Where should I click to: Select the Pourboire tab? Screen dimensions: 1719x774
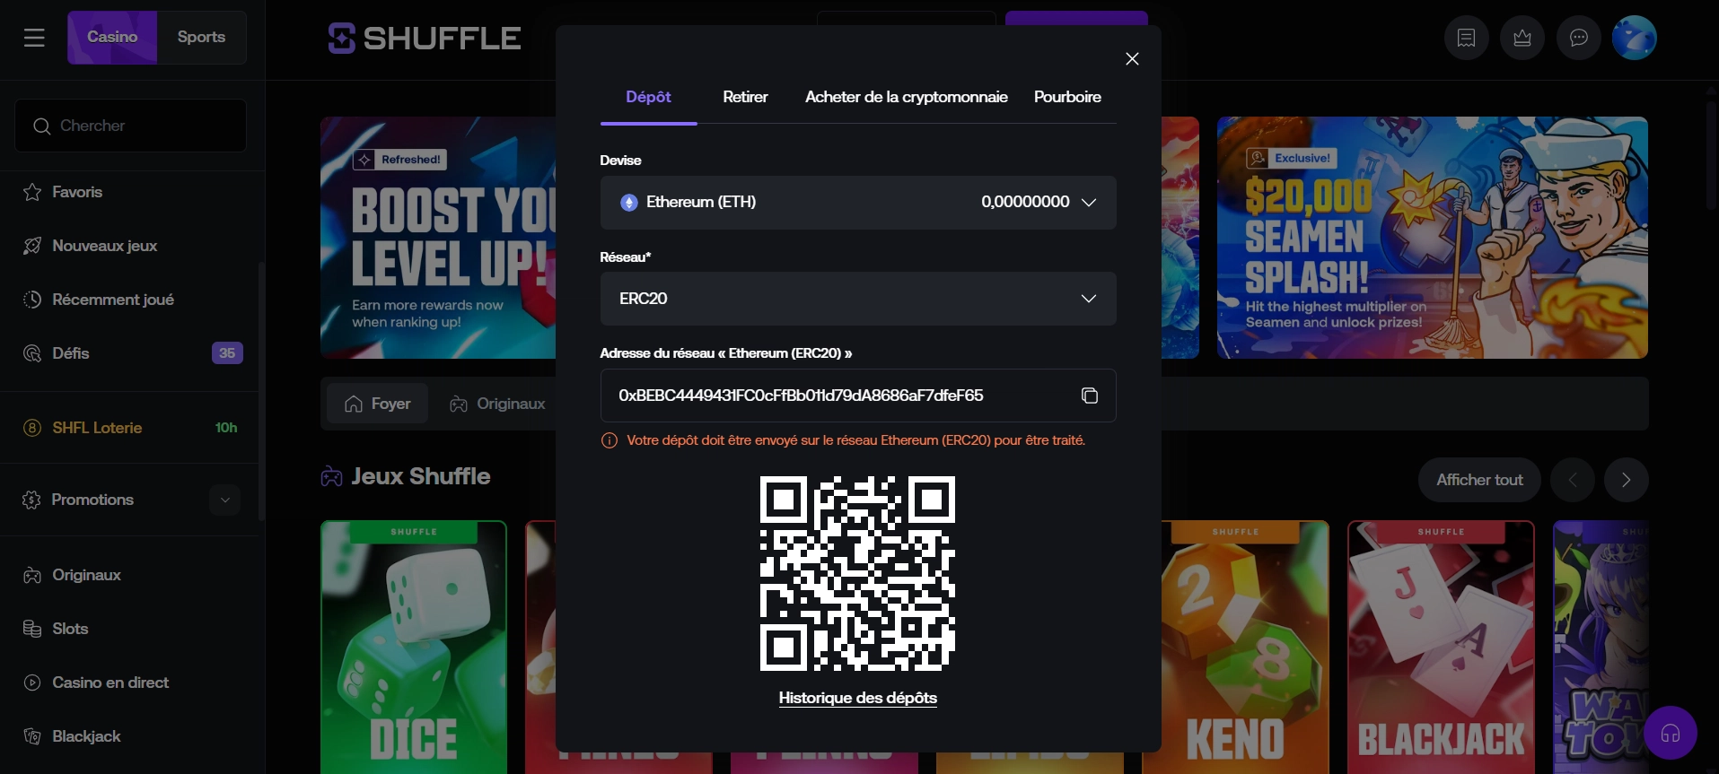point(1067,97)
